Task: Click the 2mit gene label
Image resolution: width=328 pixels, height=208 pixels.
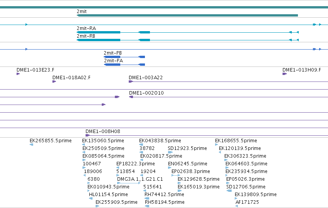Action: [82, 12]
